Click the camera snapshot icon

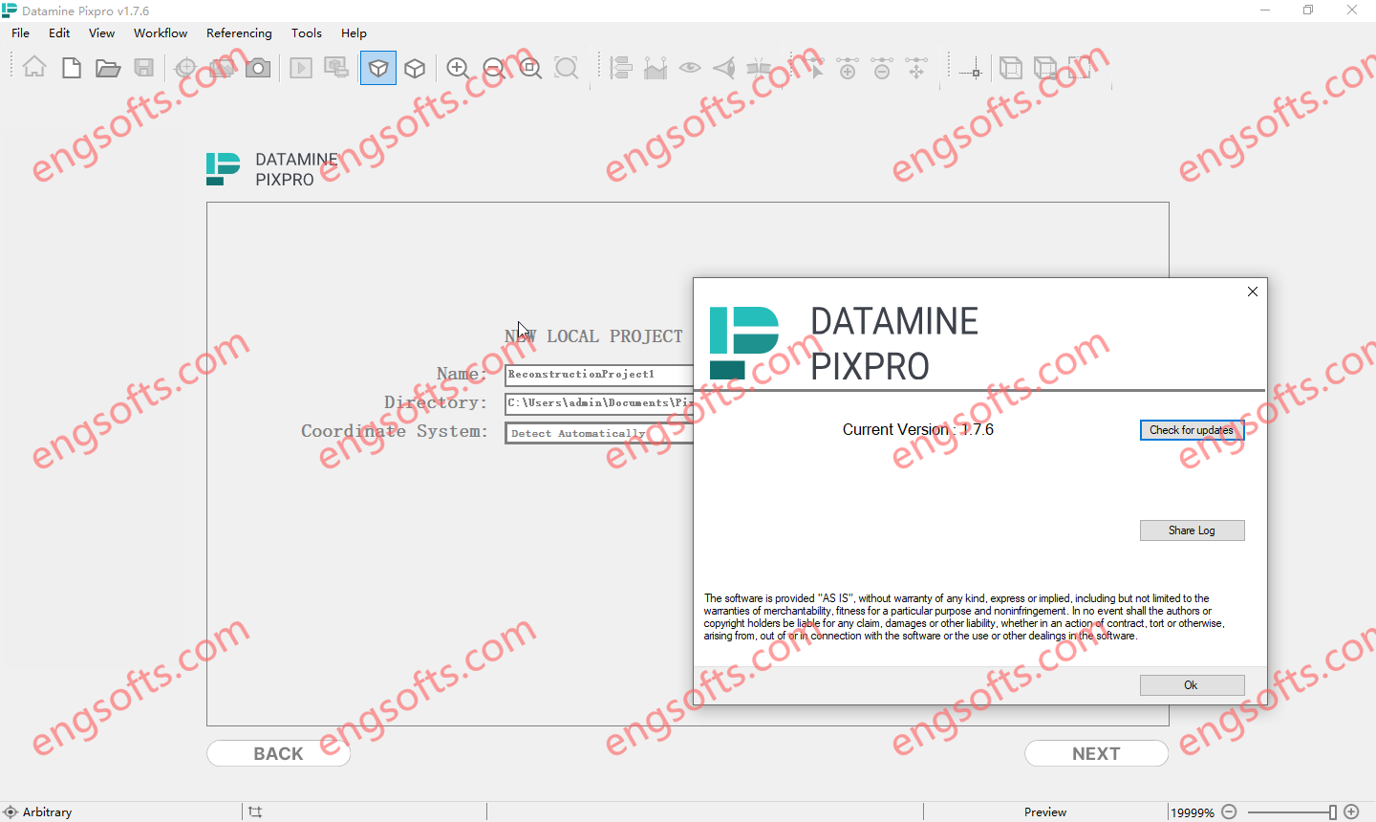[x=258, y=68]
